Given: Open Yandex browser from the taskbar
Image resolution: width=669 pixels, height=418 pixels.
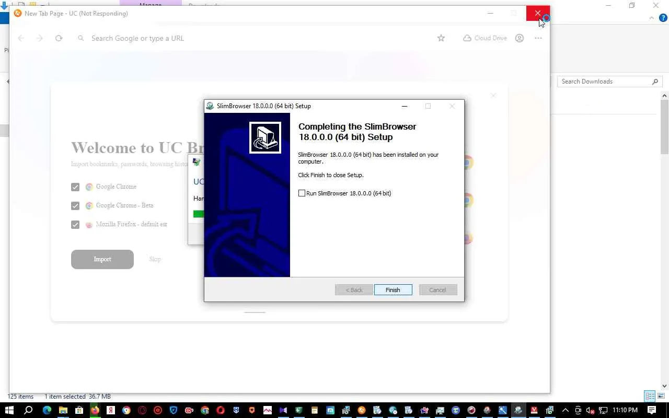Looking at the screenshot, I should (x=110, y=410).
